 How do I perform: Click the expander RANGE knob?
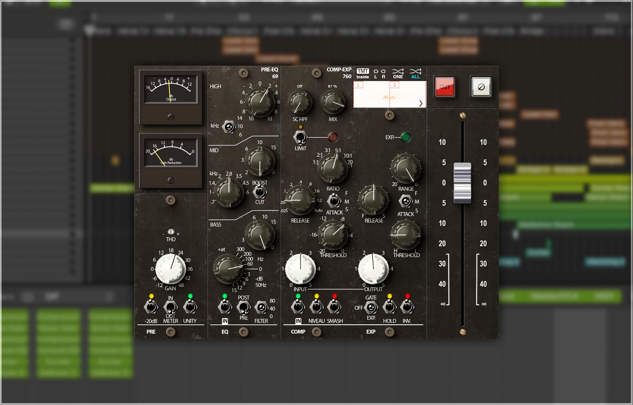[x=406, y=168]
